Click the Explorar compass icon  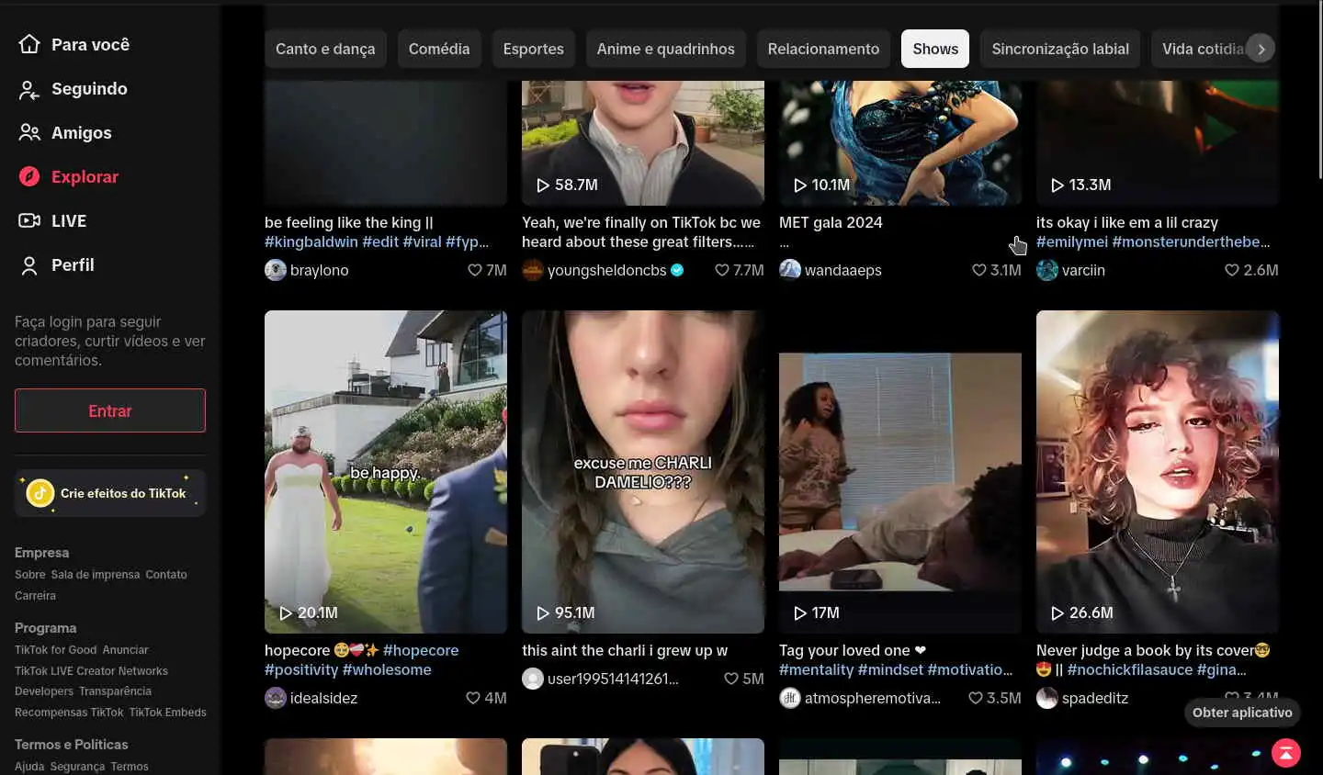pyautogui.click(x=29, y=176)
